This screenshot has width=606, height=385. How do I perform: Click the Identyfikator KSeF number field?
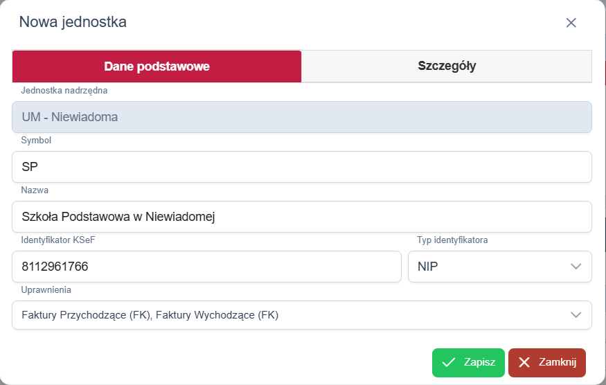point(206,267)
